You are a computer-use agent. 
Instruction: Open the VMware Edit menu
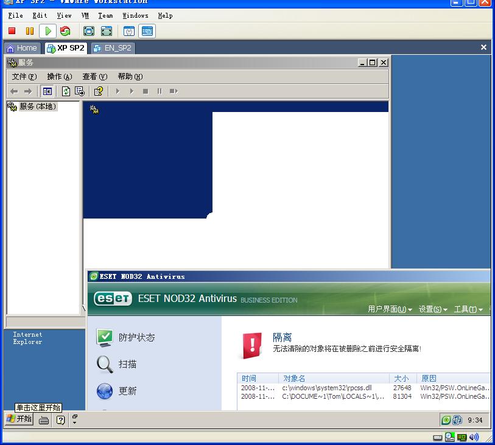[40, 15]
